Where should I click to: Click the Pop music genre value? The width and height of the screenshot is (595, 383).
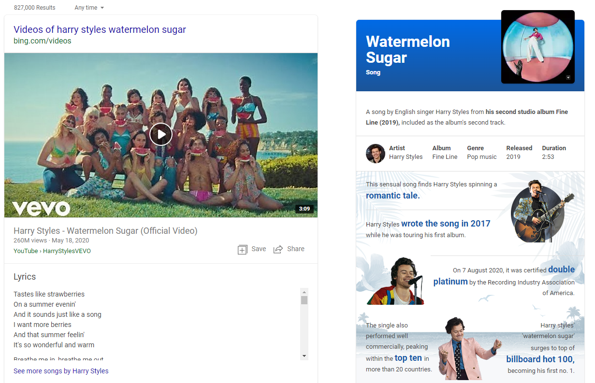point(481,157)
